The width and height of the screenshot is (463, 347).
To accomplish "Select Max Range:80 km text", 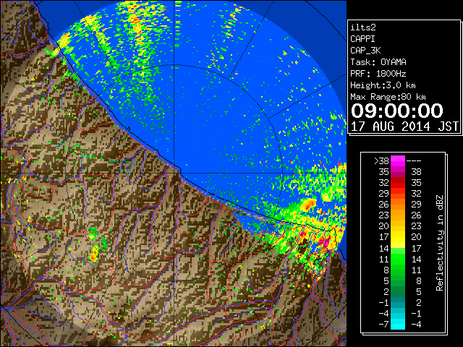I will [388, 97].
